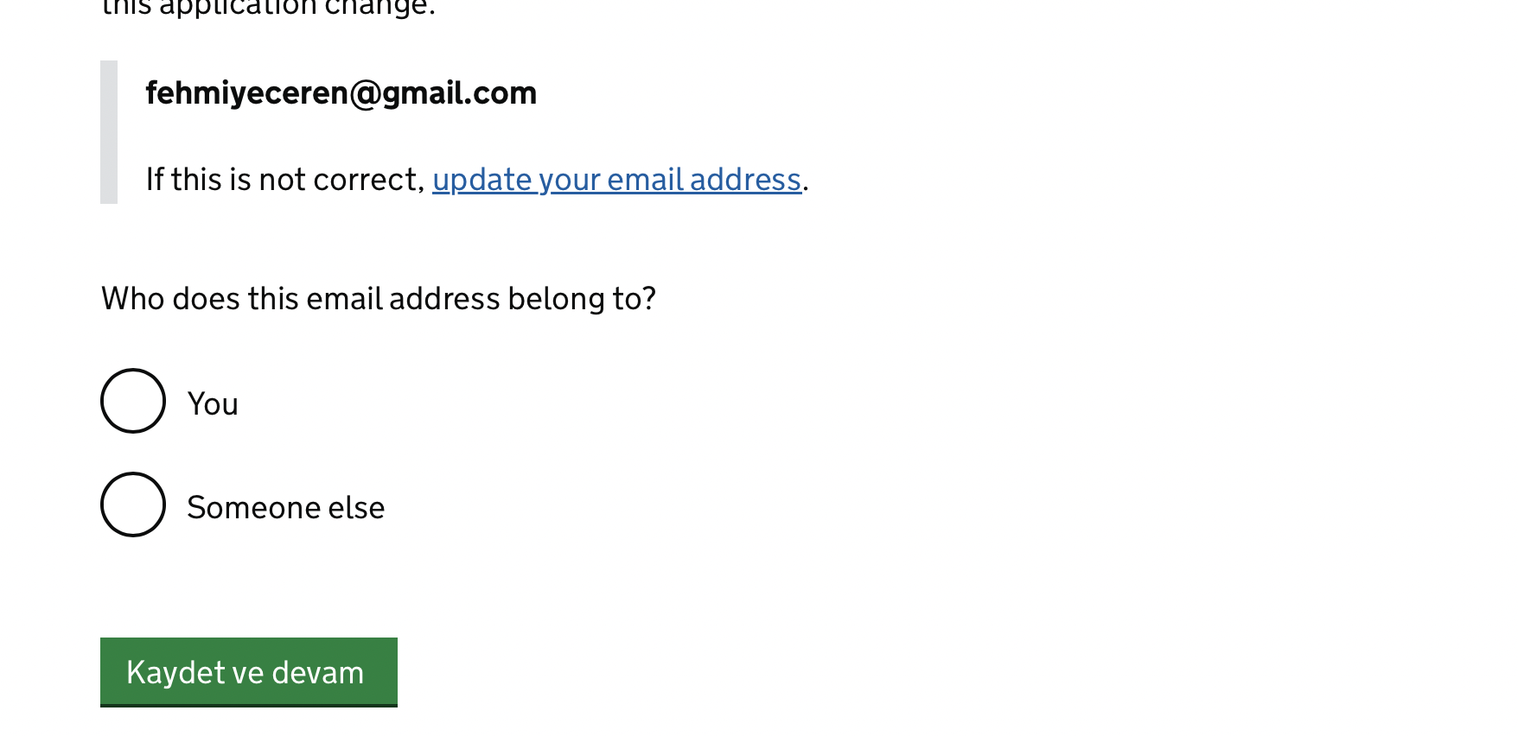
Task: Click the empty circle beside "Someone else"
Action: [x=133, y=504]
